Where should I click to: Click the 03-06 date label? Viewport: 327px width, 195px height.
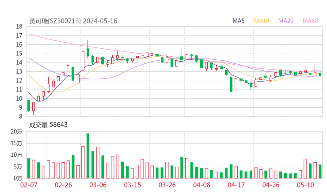point(98,185)
